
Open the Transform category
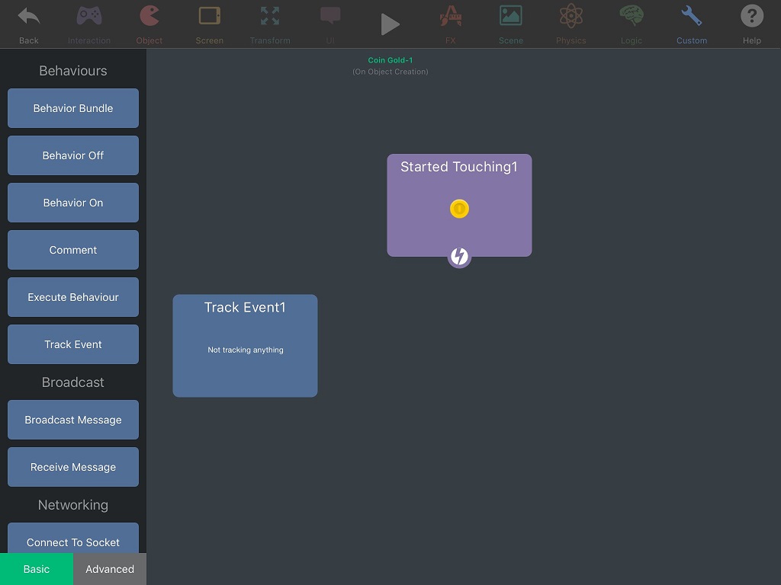(270, 23)
